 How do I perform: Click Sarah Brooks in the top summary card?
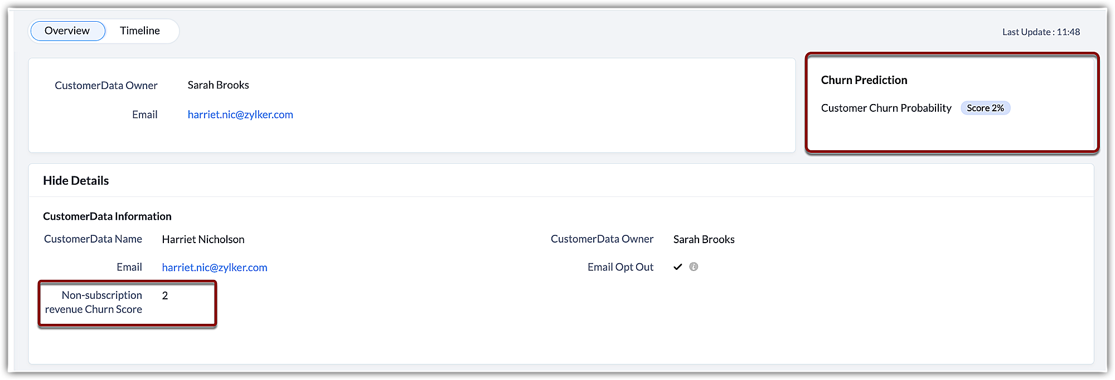tap(218, 85)
